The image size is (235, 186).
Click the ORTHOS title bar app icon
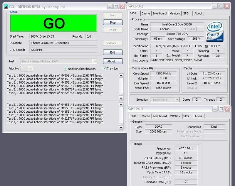(6, 6)
